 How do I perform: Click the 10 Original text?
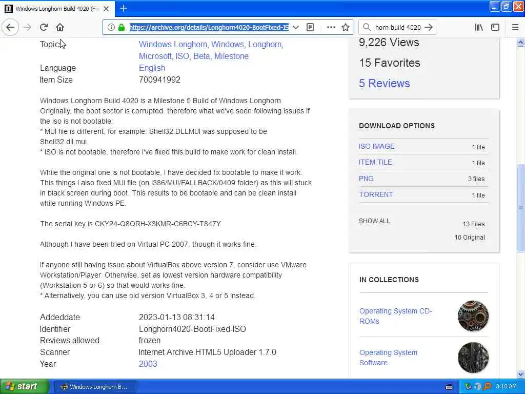point(470,238)
